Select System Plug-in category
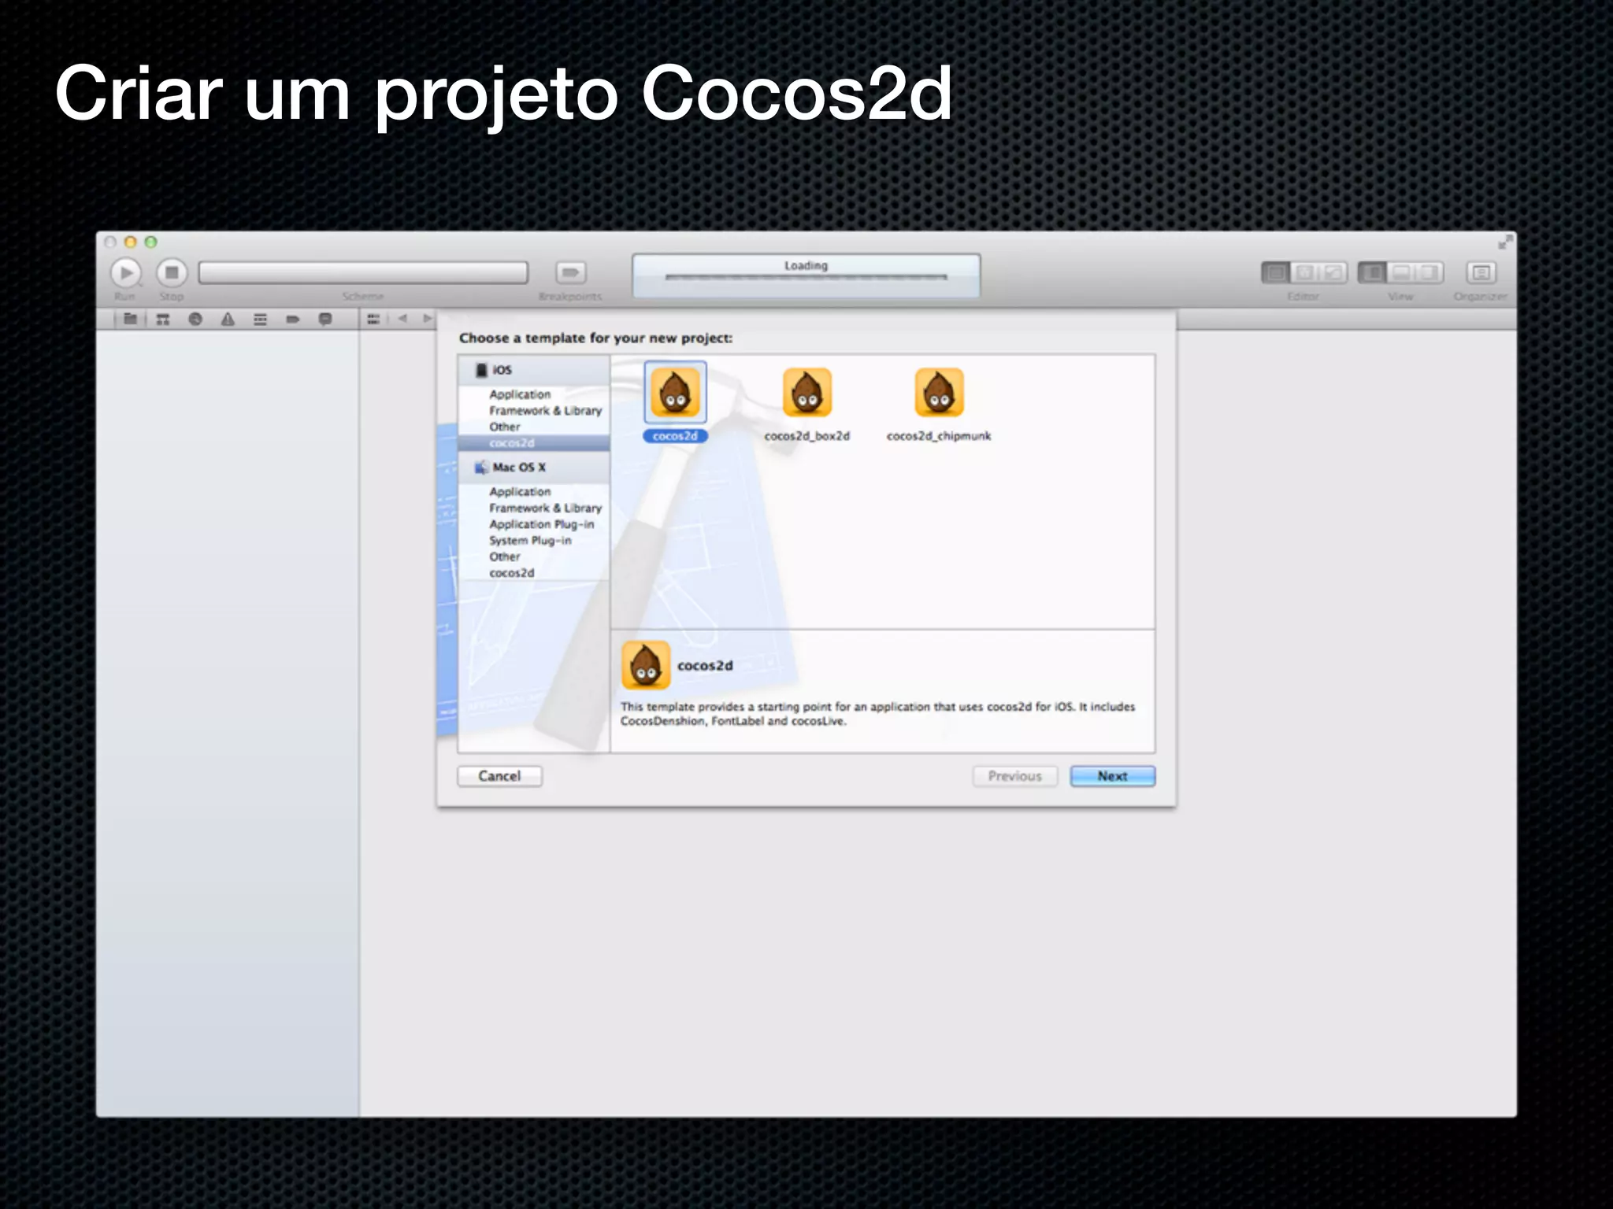The height and width of the screenshot is (1209, 1613). pyautogui.click(x=530, y=541)
